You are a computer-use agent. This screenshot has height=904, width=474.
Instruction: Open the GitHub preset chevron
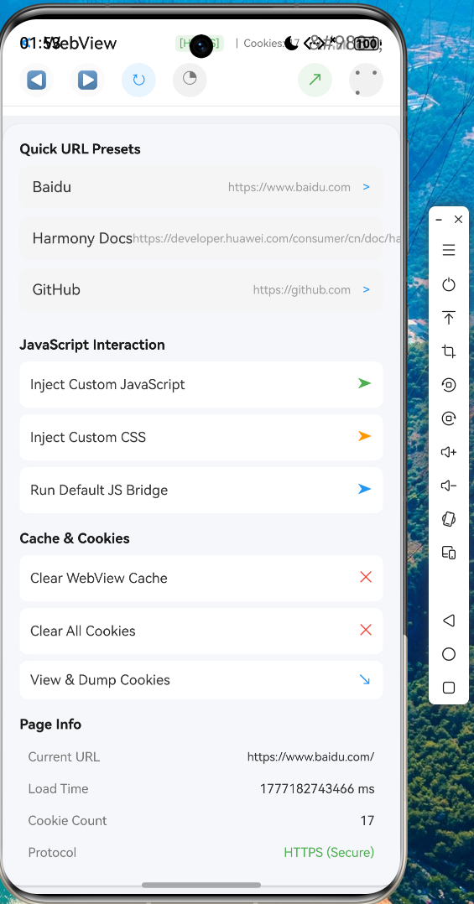pyautogui.click(x=366, y=289)
